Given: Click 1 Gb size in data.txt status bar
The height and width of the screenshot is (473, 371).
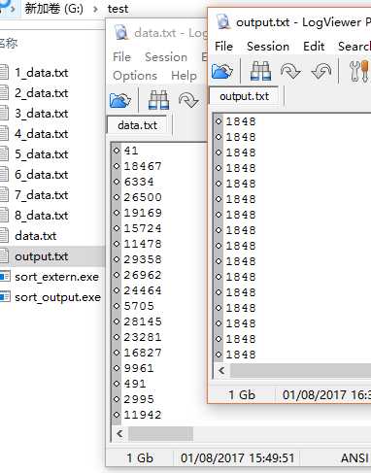Looking at the screenshot, I should [140, 457].
